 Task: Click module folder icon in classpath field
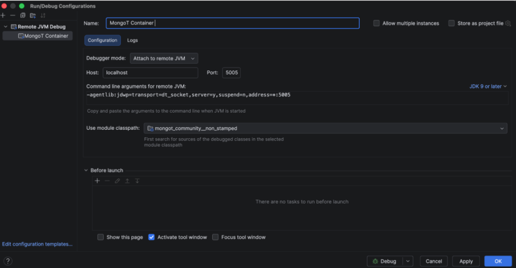(150, 128)
